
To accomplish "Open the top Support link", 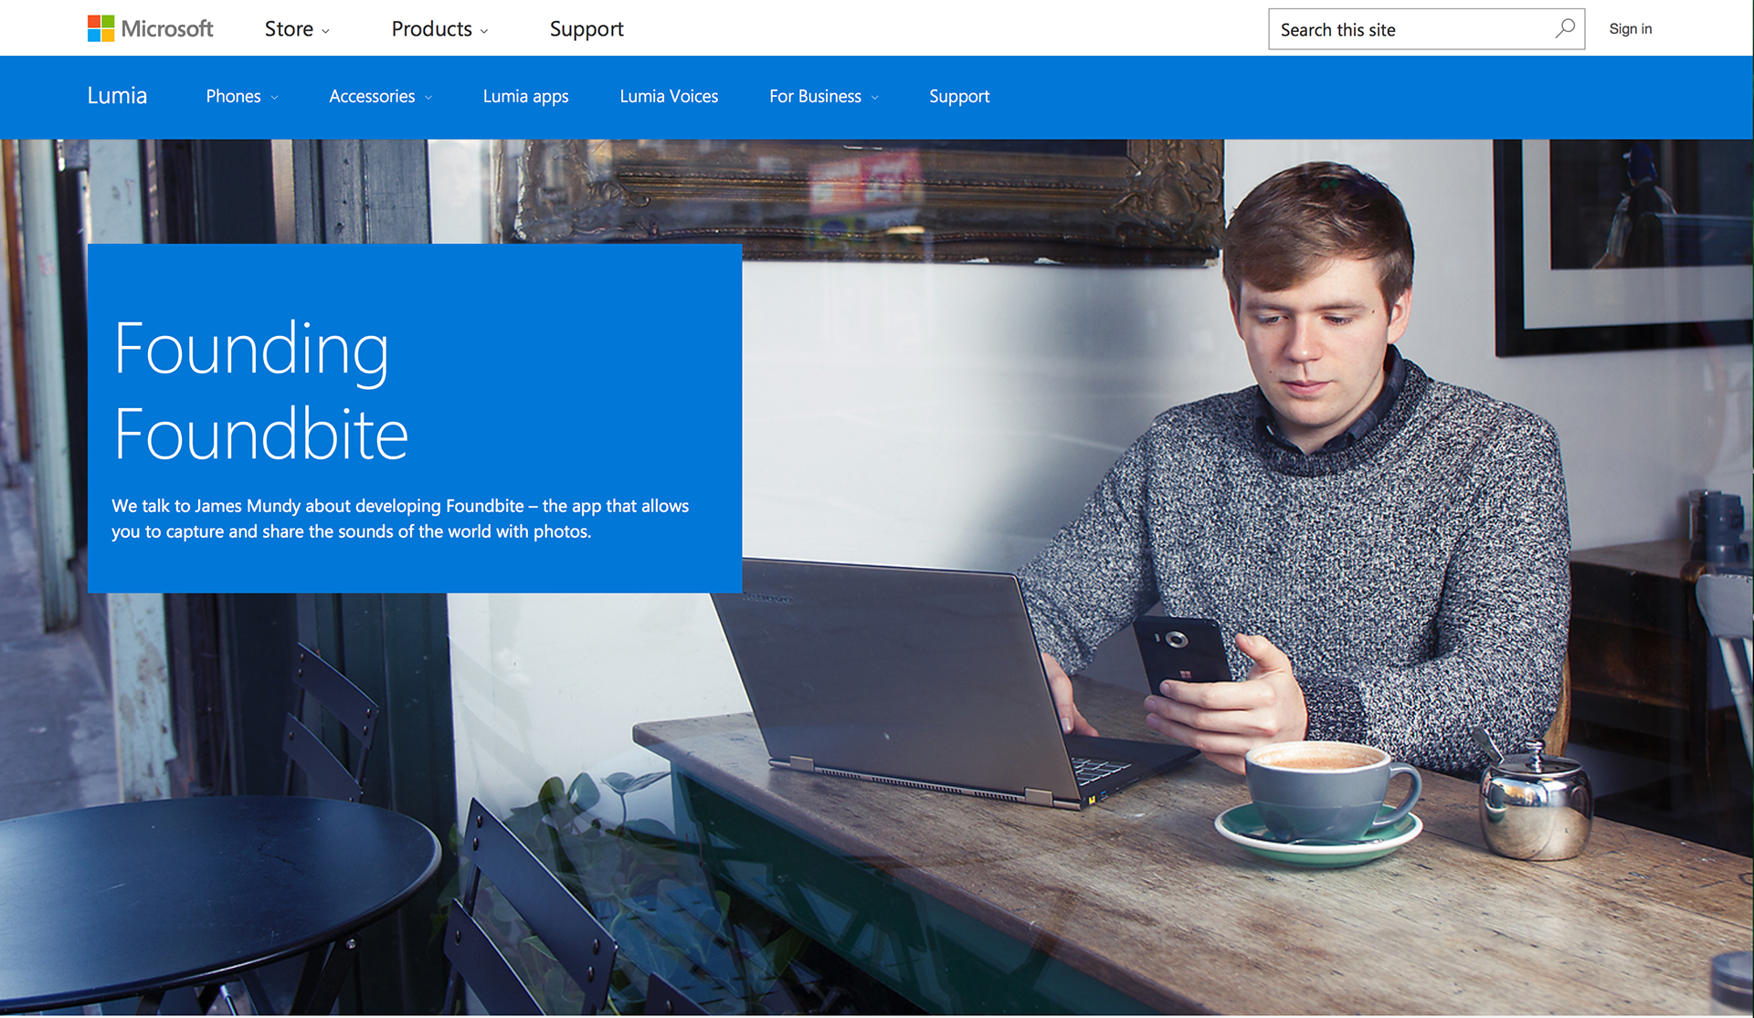I will click(586, 29).
